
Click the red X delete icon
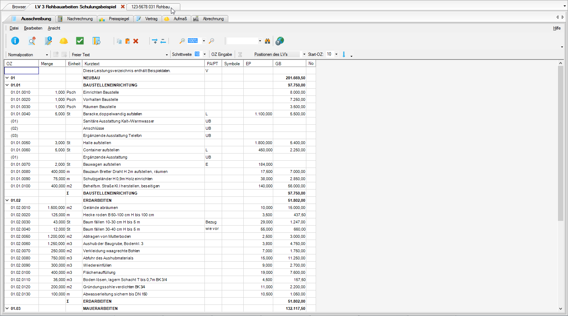(x=136, y=41)
